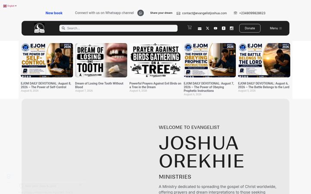Open The Battle Belongs to the Lord thumbnail
Image resolution: width=311 pixels, height=194 pixels.
(264, 60)
